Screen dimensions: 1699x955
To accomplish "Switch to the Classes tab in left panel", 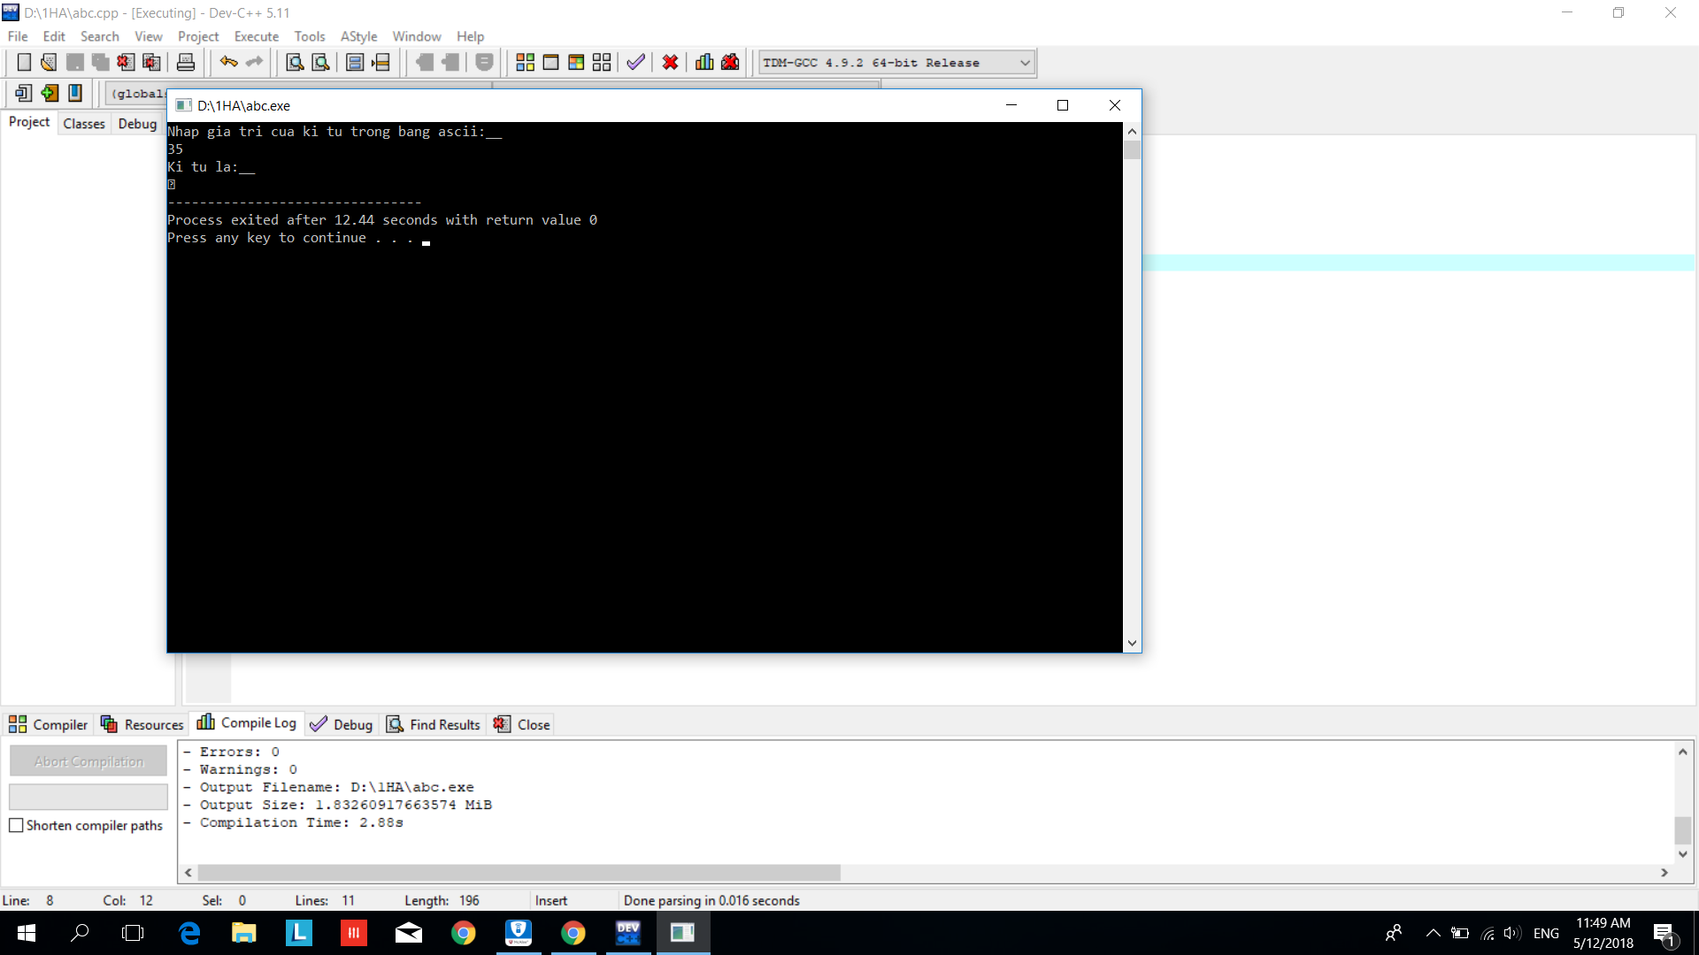I will click(84, 124).
